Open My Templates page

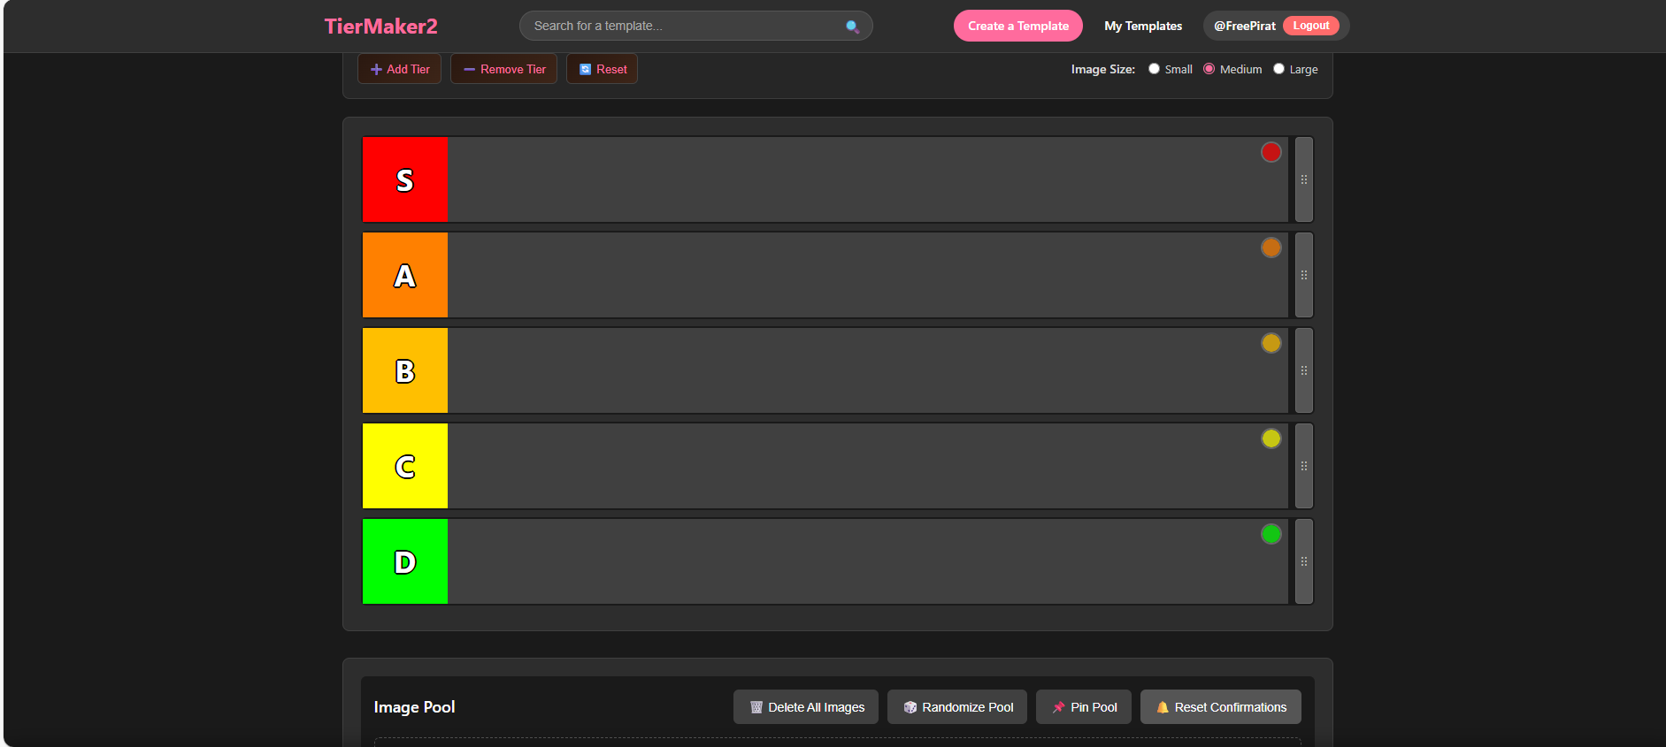tap(1142, 26)
